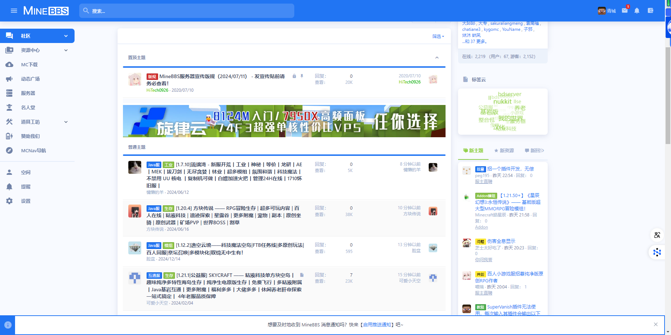Click the MineBBS logo
The width and height of the screenshot is (671, 335).
(x=46, y=11)
